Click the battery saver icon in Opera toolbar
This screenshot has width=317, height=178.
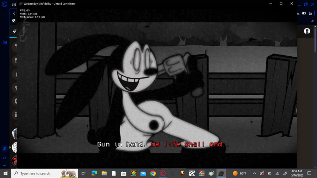(304, 13)
